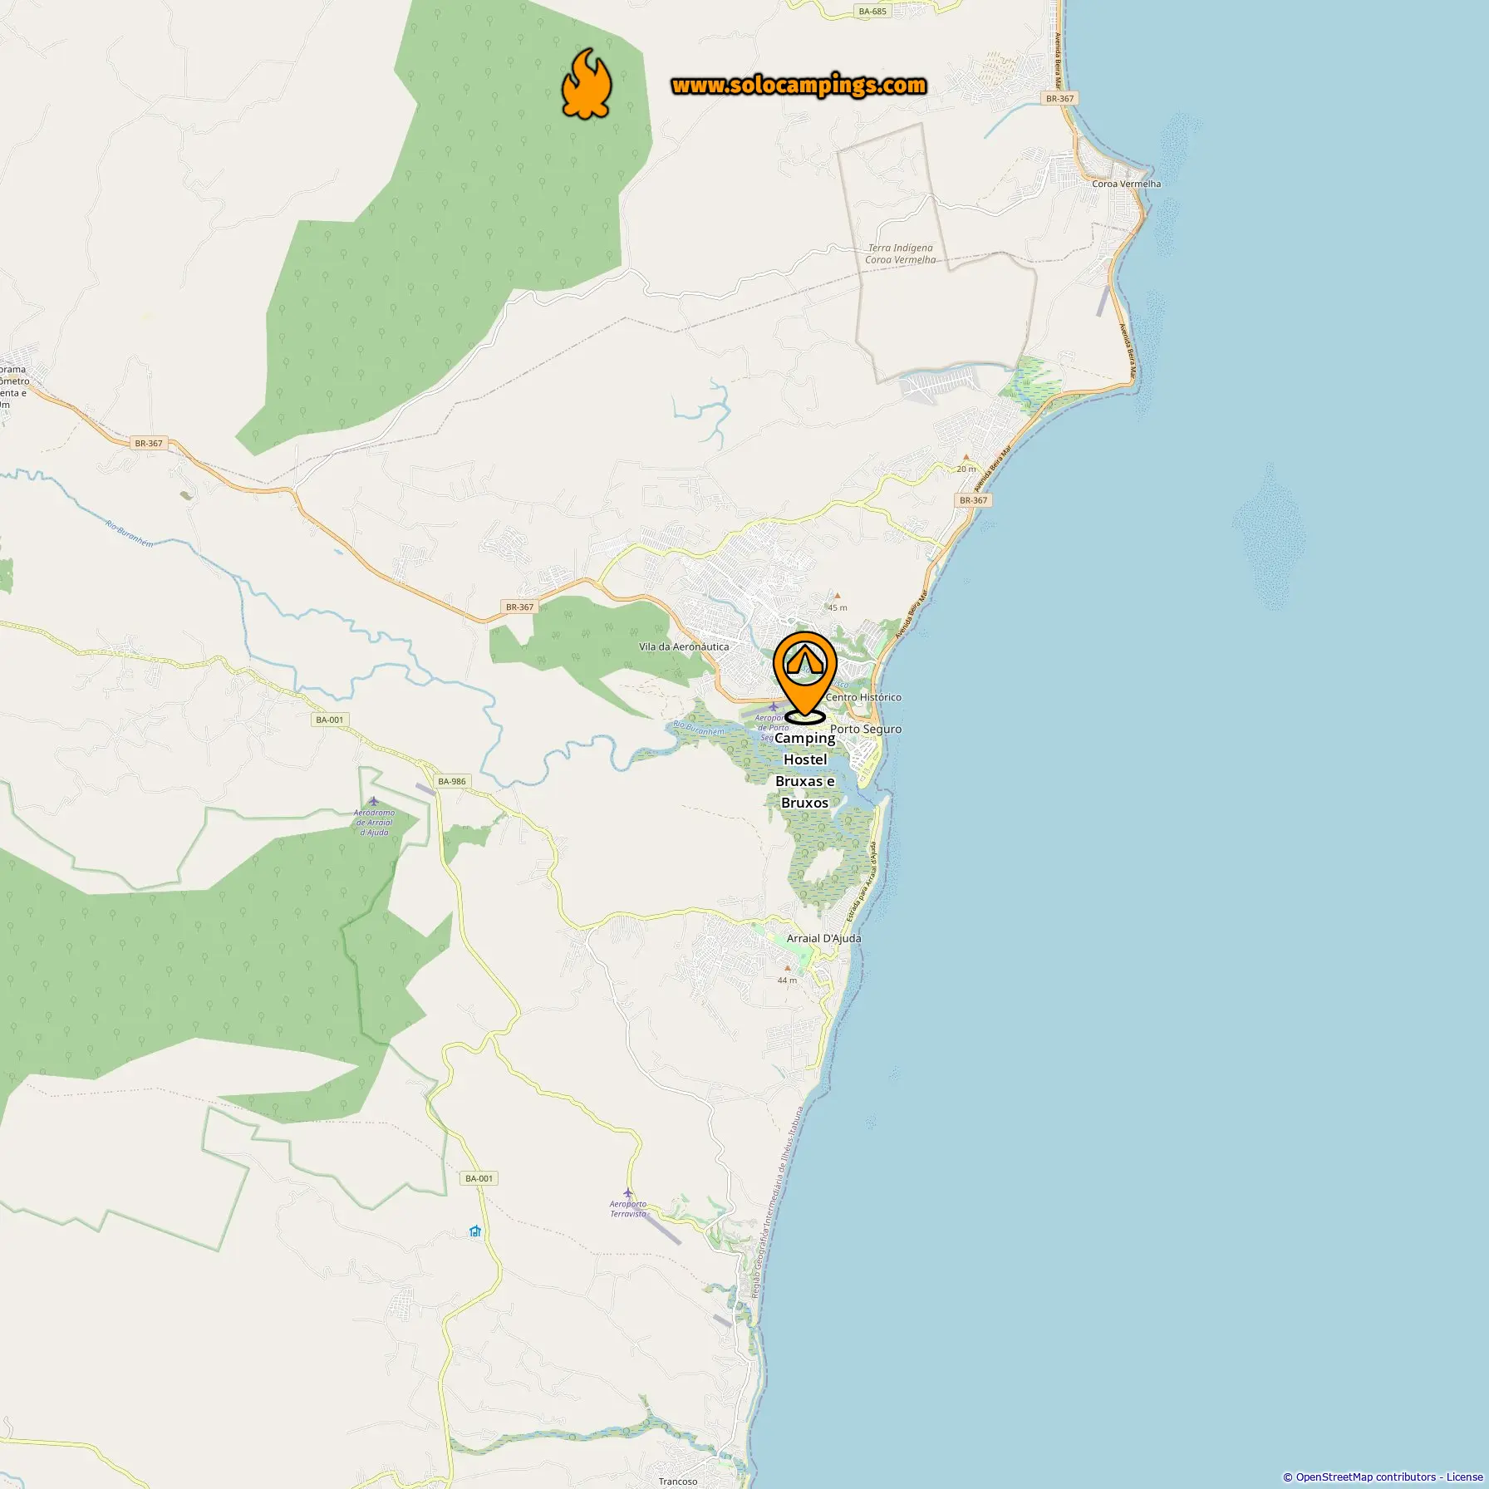Click the orange campfire flame logo
Viewport: 1489px width, 1489px height.
(x=587, y=83)
